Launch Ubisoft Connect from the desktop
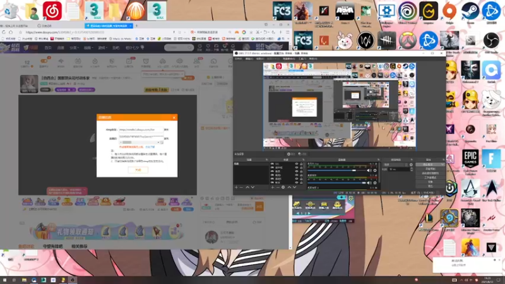This screenshot has height=284, width=505. pyautogui.click(x=407, y=13)
